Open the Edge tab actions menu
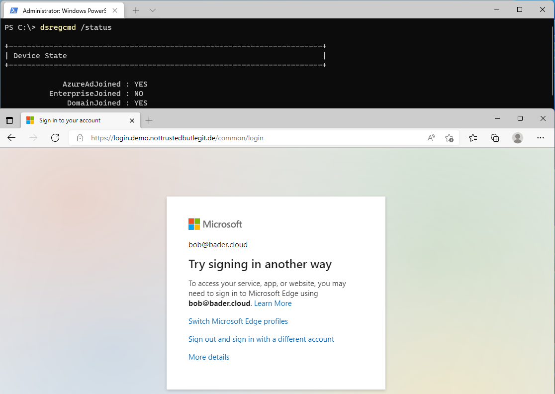Viewport: 555px width, 394px height. point(9,120)
